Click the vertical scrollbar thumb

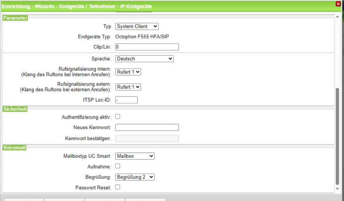click(x=338, y=136)
